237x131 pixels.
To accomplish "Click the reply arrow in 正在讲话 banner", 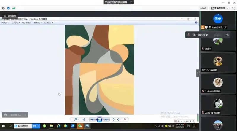I will (x=228, y=35).
